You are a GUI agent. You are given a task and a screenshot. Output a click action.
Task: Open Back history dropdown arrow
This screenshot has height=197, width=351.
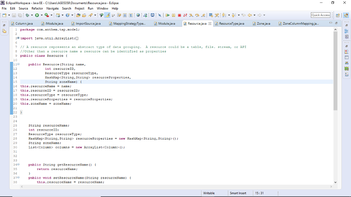coord(255,15)
